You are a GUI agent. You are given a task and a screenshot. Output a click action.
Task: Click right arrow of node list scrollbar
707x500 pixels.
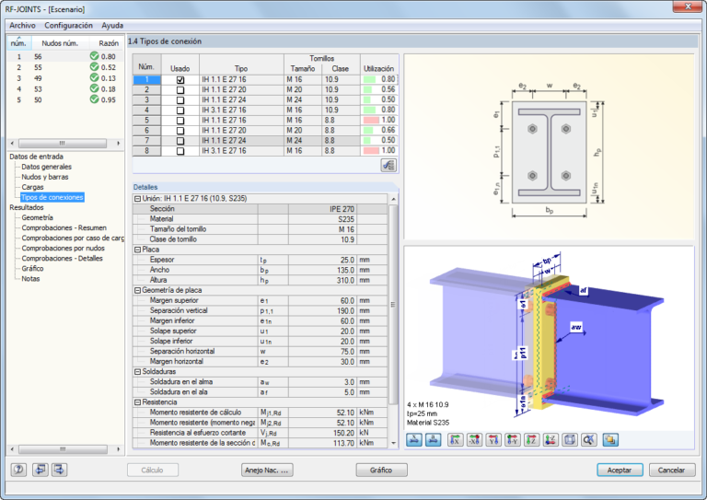click(x=118, y=144)
